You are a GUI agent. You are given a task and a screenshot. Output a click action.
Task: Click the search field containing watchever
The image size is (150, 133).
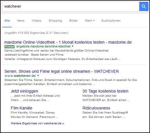(x=71, y=6)
